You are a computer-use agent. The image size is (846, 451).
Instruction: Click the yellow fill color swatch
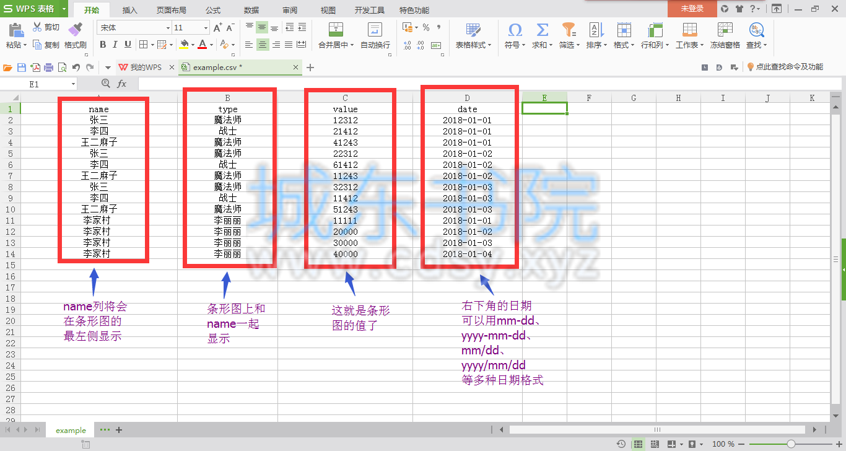pyautogui.click(x=183, y=45)
